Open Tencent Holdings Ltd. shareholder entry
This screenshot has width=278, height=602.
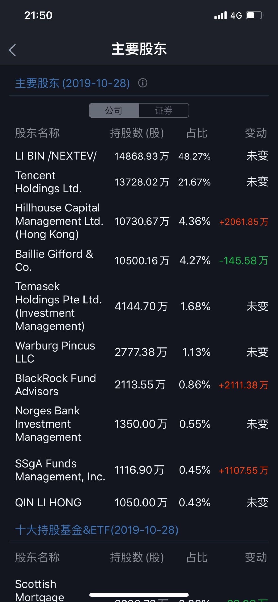[139, 182]
